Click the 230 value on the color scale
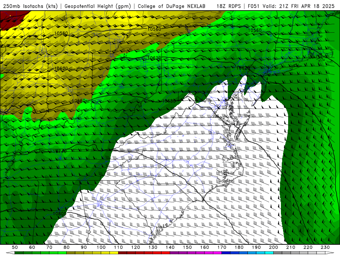The image size is (340, 255). [325, 247]
